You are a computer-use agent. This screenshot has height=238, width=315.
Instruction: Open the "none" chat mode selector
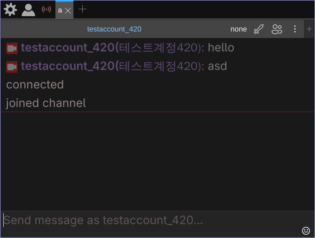tap(238, 29)
